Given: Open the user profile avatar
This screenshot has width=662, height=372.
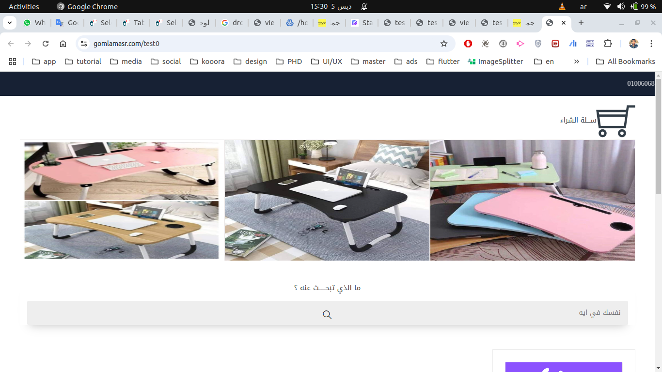Looking at the screenshot, I should pyautogui.click(x=633, y=44).
